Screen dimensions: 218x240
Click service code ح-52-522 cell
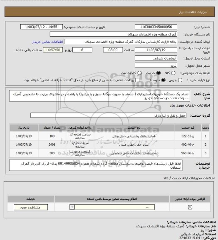click(x=188, y=136)
